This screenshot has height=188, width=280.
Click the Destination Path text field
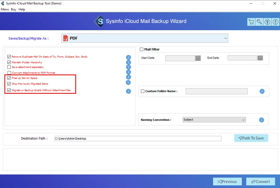(138, 139)
